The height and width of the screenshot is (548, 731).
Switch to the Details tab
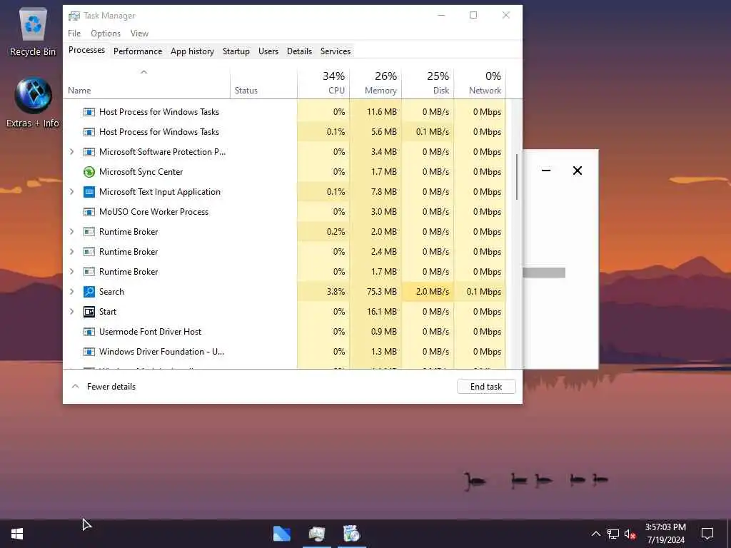click(x=299, y=51)
